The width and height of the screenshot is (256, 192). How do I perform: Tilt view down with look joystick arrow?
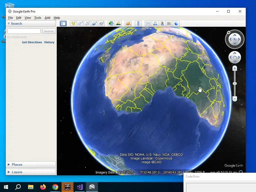234,43
